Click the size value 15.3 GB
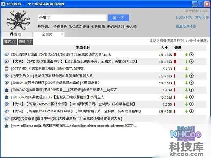Screen dimensions: 211x158 [167, 69]
